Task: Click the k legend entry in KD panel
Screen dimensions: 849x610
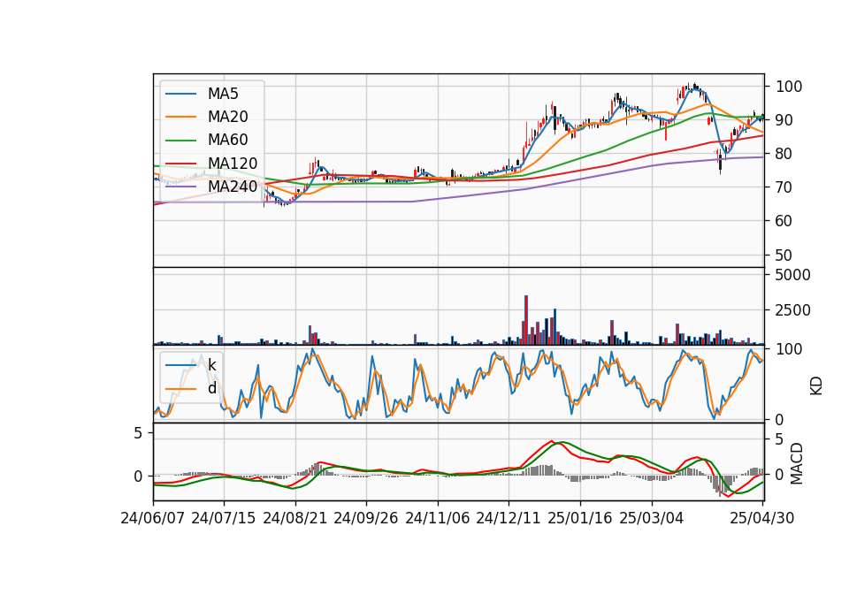Action: (x=211, y=365)
